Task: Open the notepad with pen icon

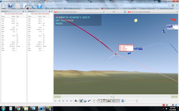Action: (25, 6)
